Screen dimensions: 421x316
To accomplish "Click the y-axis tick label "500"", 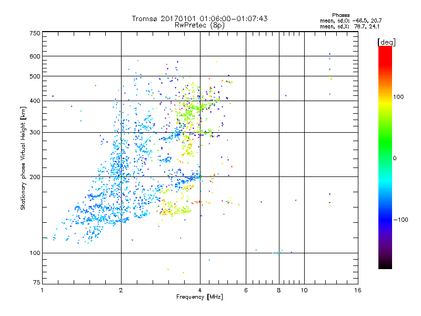I will (x=35, y=76).
